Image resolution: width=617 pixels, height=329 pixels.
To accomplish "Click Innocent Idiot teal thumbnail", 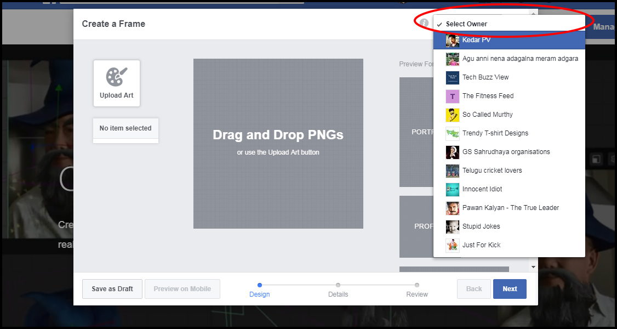I will [453, 189].
